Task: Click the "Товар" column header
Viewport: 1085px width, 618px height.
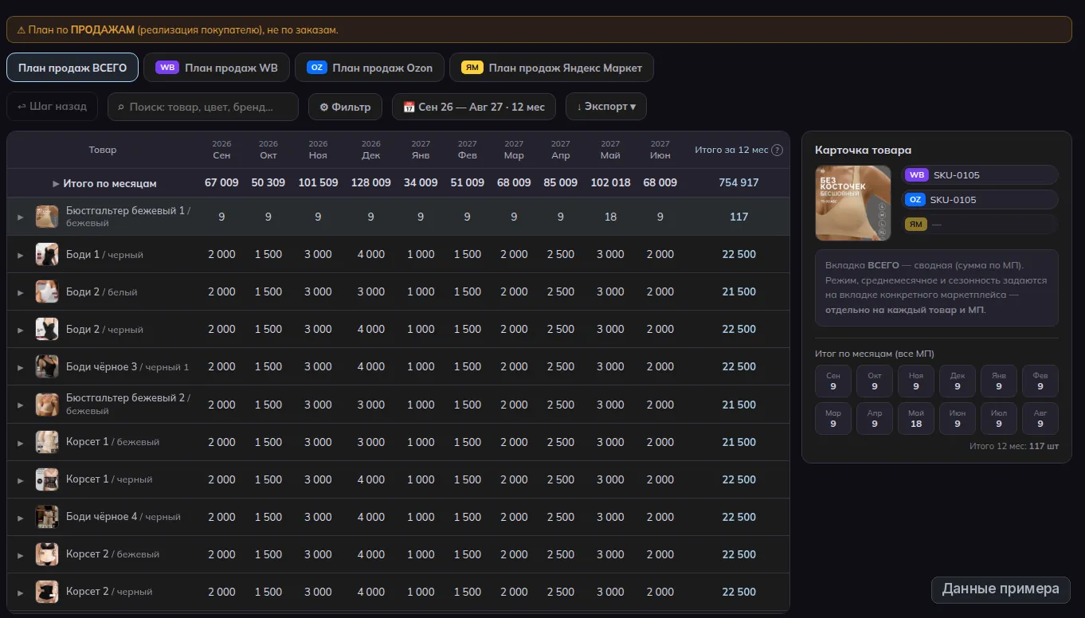Action: (103, 150)
